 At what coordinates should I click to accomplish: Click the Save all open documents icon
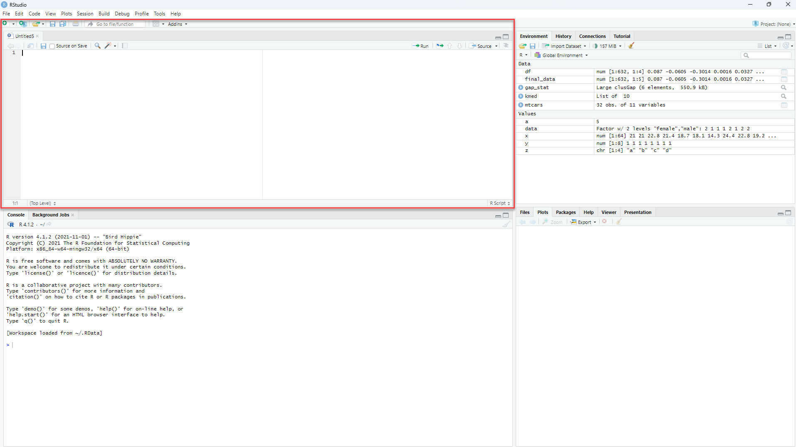pyautogui.click(x=63, y=24)
